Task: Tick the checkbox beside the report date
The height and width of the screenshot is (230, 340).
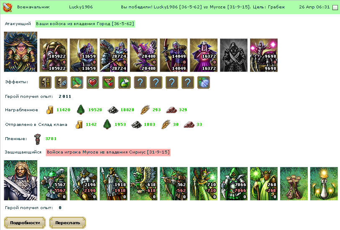Action: click(x=335, y=8)
